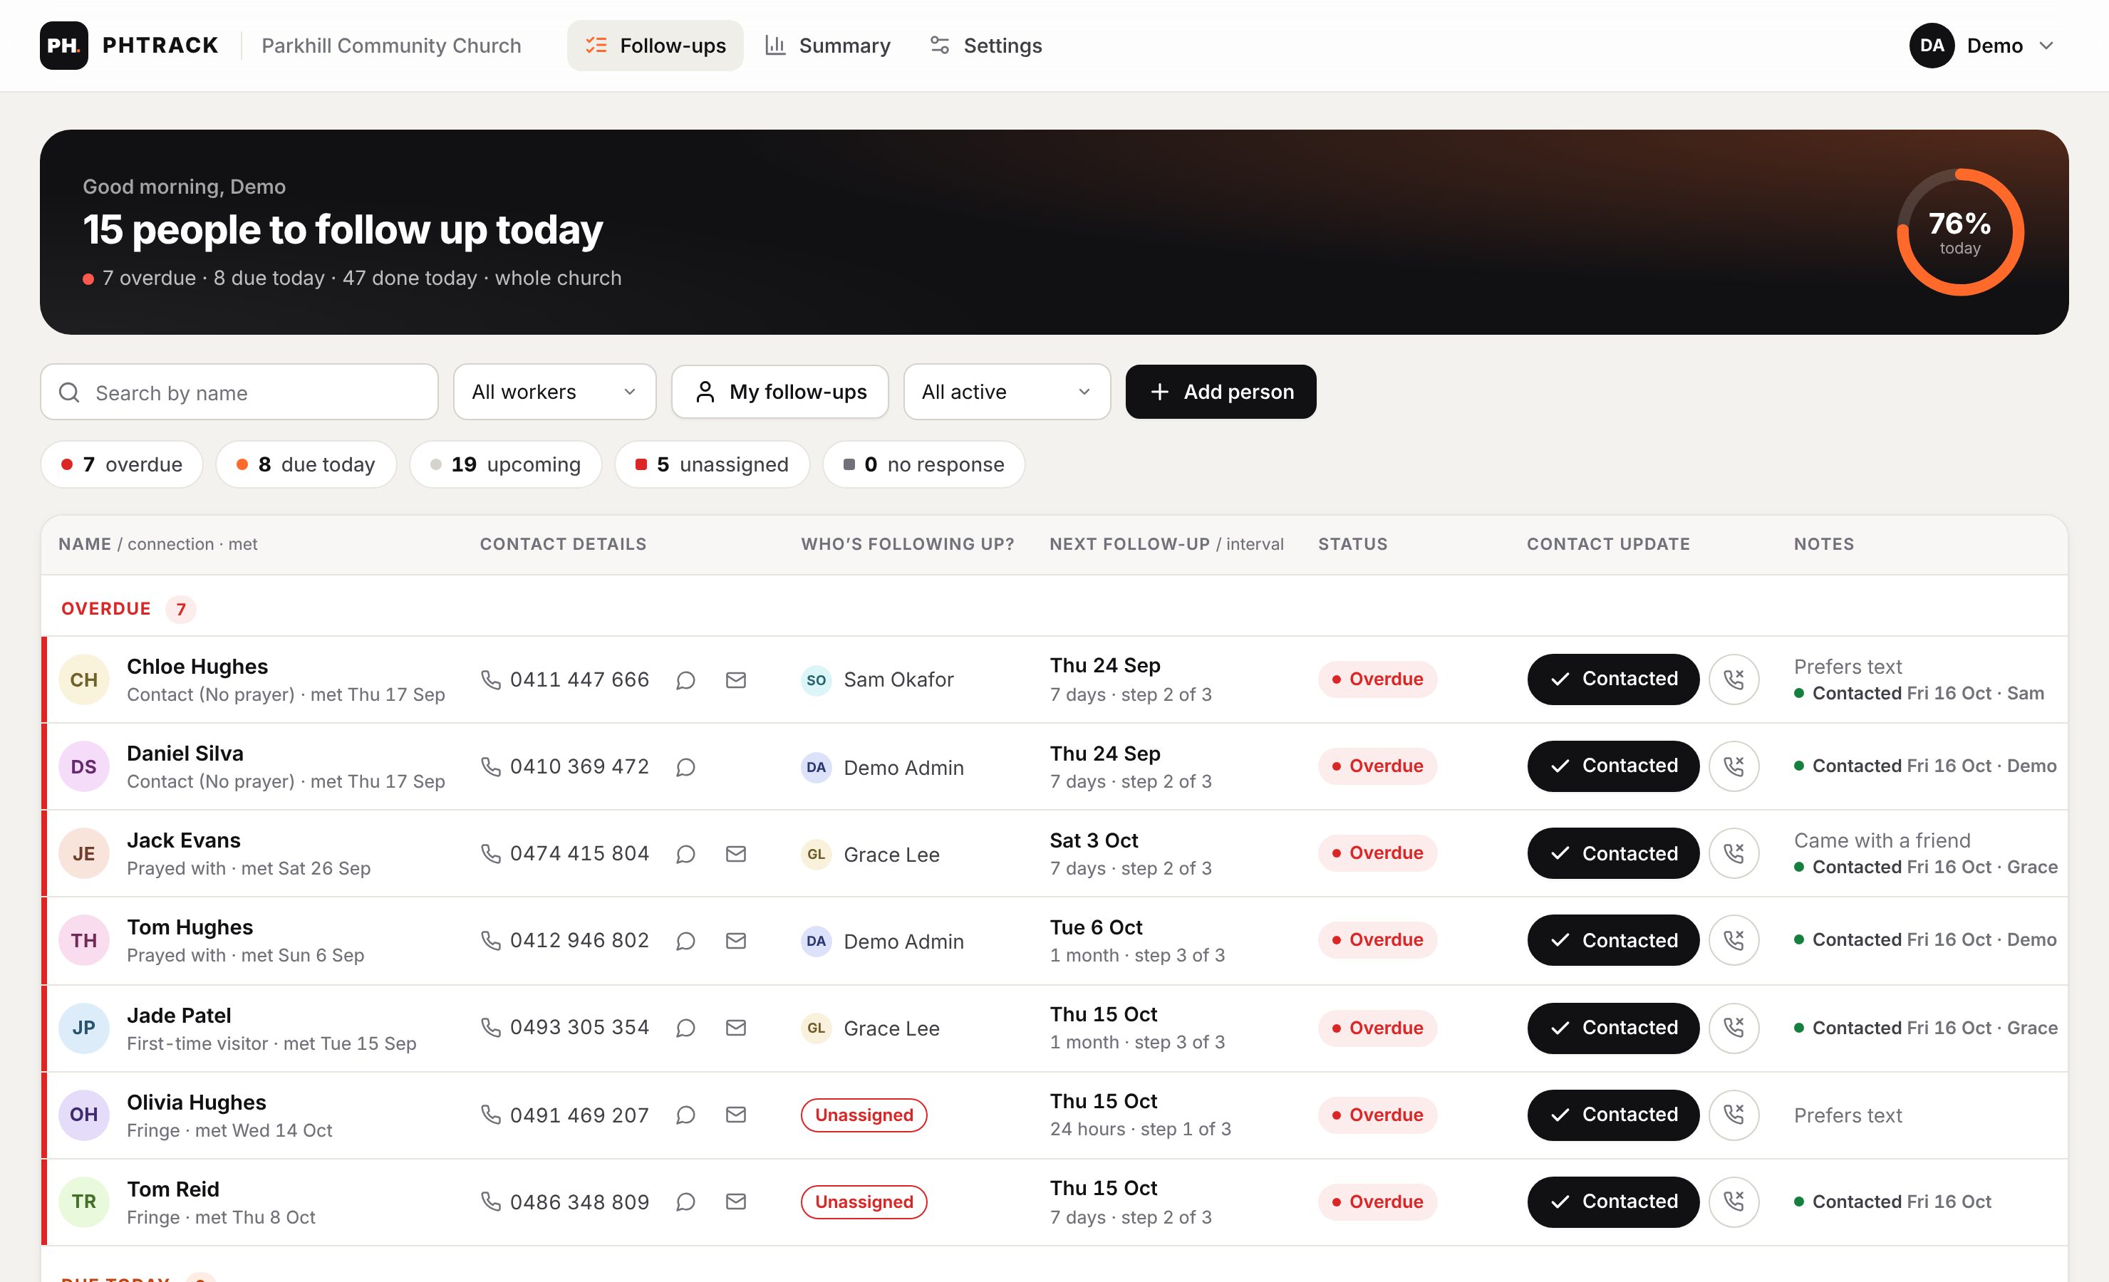Click Came with a friend note
Screen dimensions: 2109x1282
click(x=1882, y=840)
